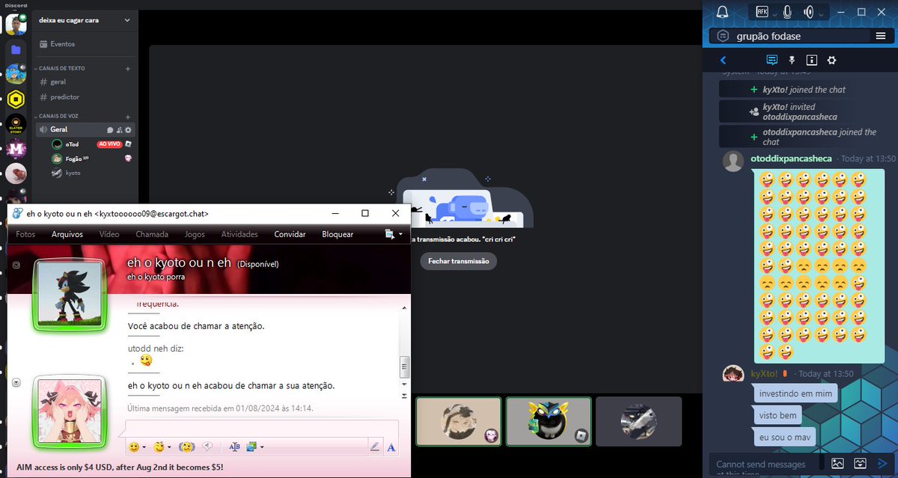
Task: Open the emoticon dropdown arrow in AIM toolbar
Action: tap(143, 447)
